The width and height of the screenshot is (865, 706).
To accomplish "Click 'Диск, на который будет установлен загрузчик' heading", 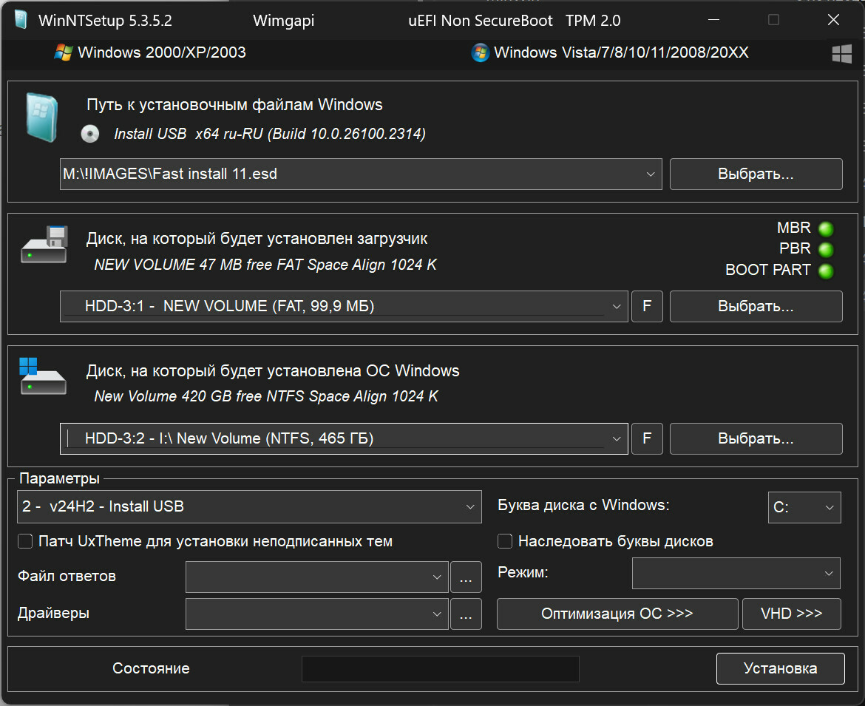I will point(257,239).
